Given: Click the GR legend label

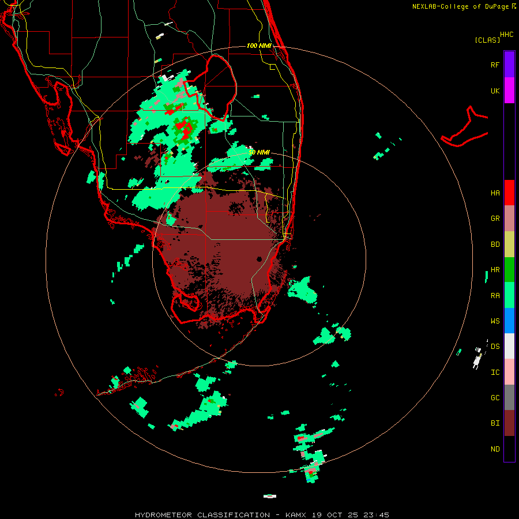Looking at the screenshot, I should coord(495,219).
